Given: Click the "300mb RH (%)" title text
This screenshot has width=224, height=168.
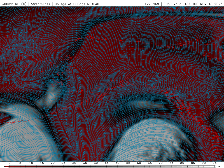Looking at the screenshot, I should tap(14, 4).
